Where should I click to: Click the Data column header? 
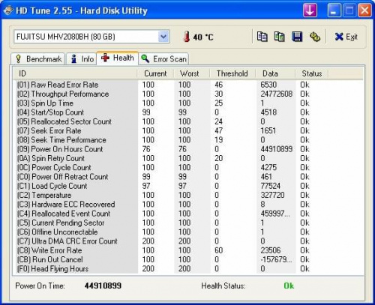(275, 73)
